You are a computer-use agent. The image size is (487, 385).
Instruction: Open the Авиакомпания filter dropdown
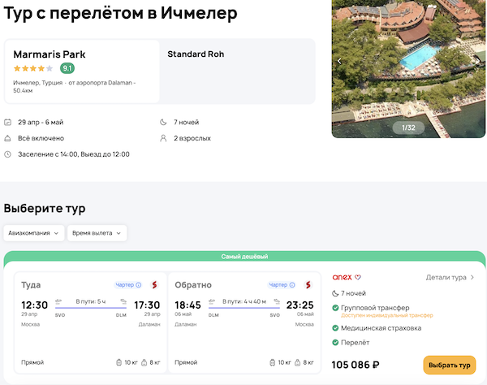33,233
